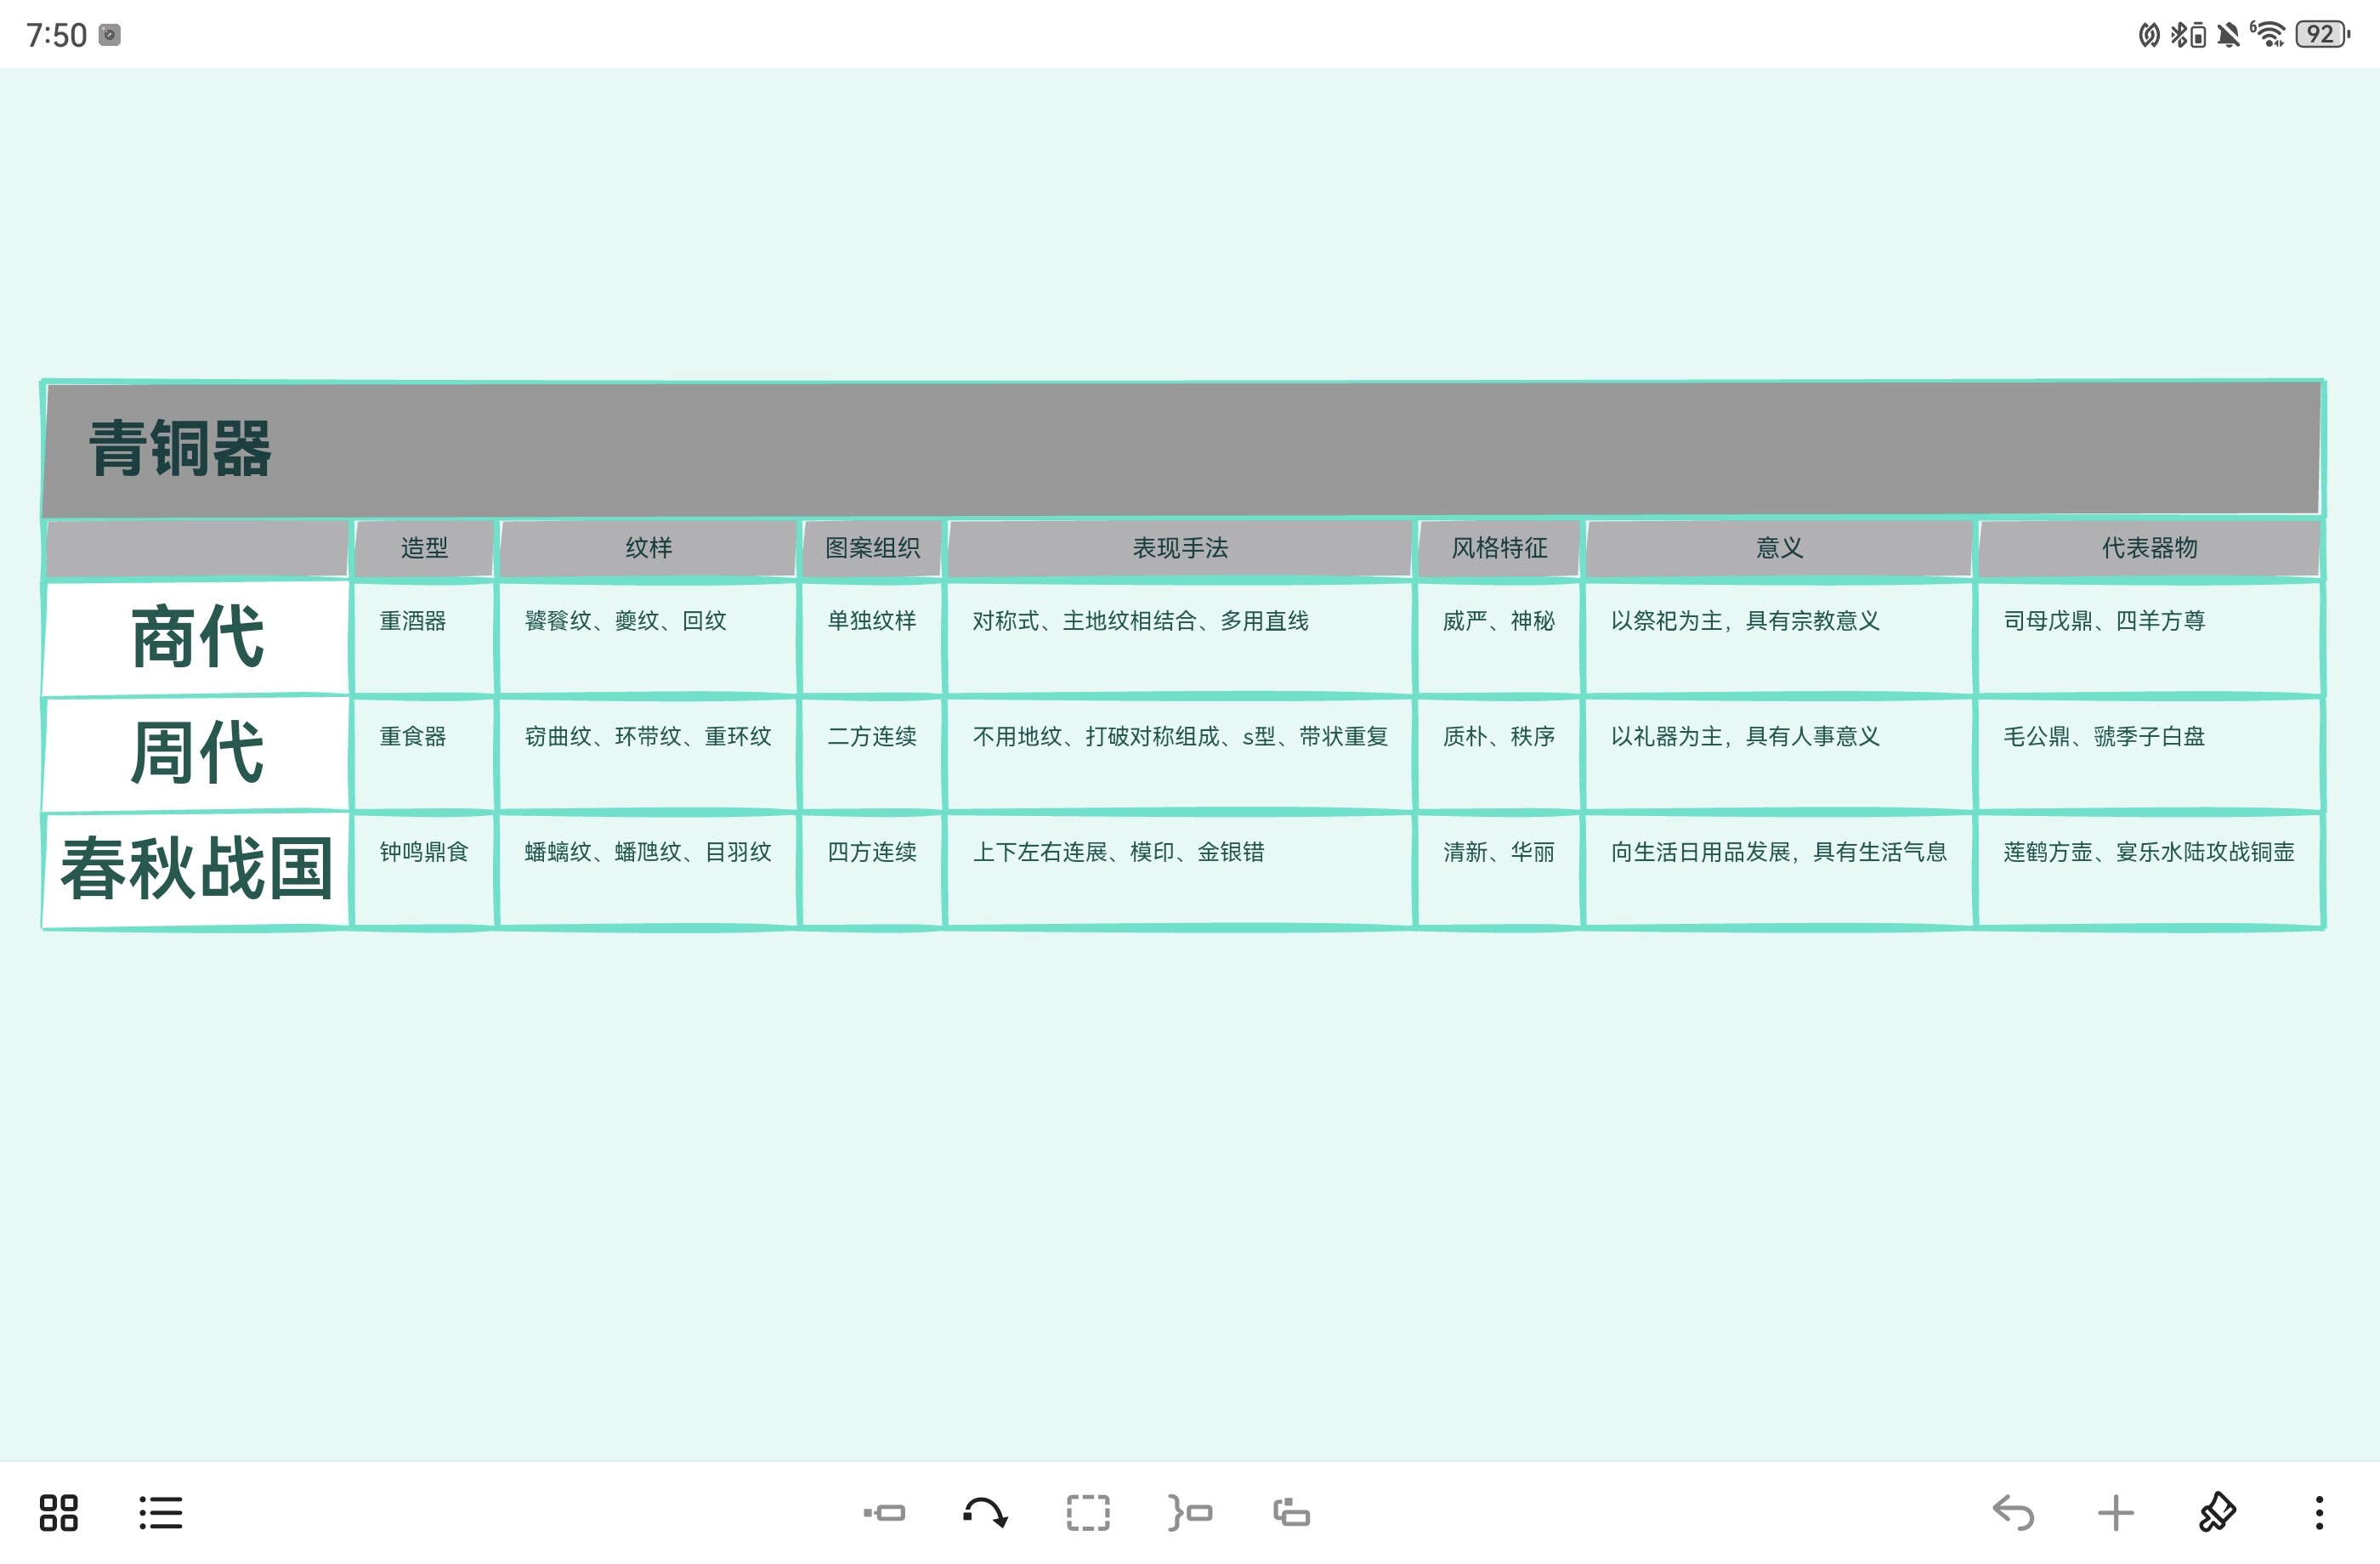
Task: Select the relationship arrow tool
Action: [x=985, y=1512]
